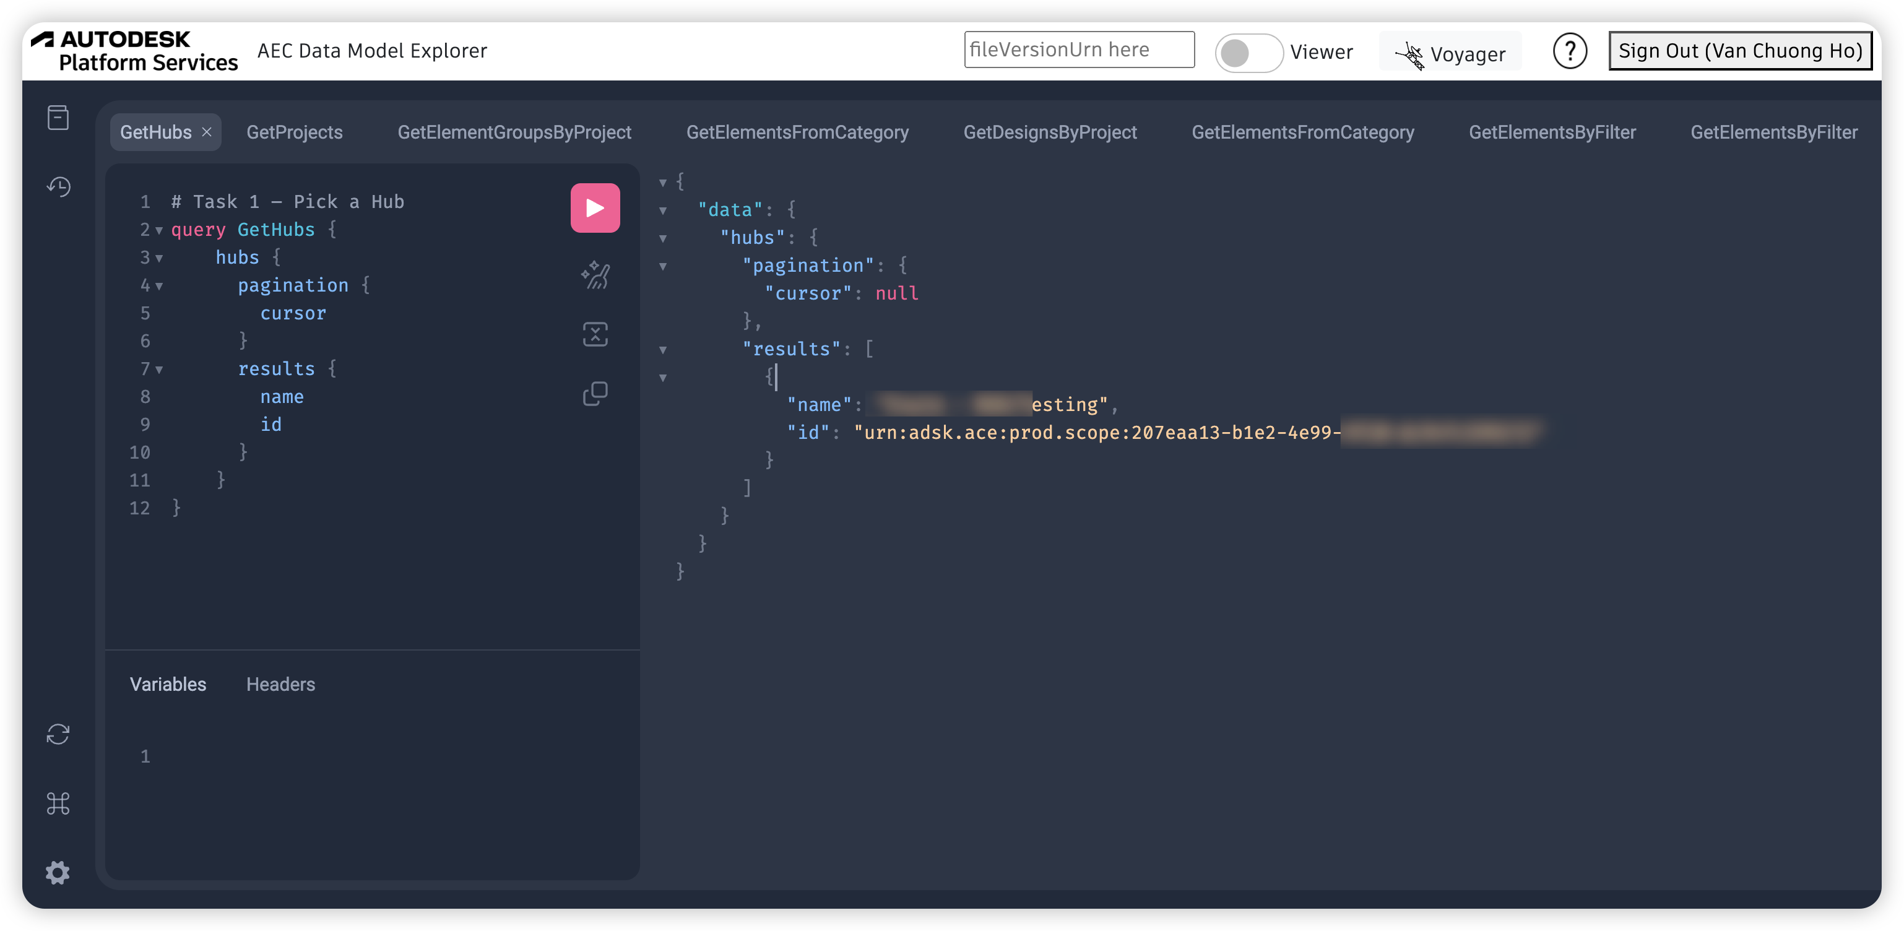Open the documentation explorer sidebar icon
Viewport: 1904px width, 931px height.
[58, 118]
